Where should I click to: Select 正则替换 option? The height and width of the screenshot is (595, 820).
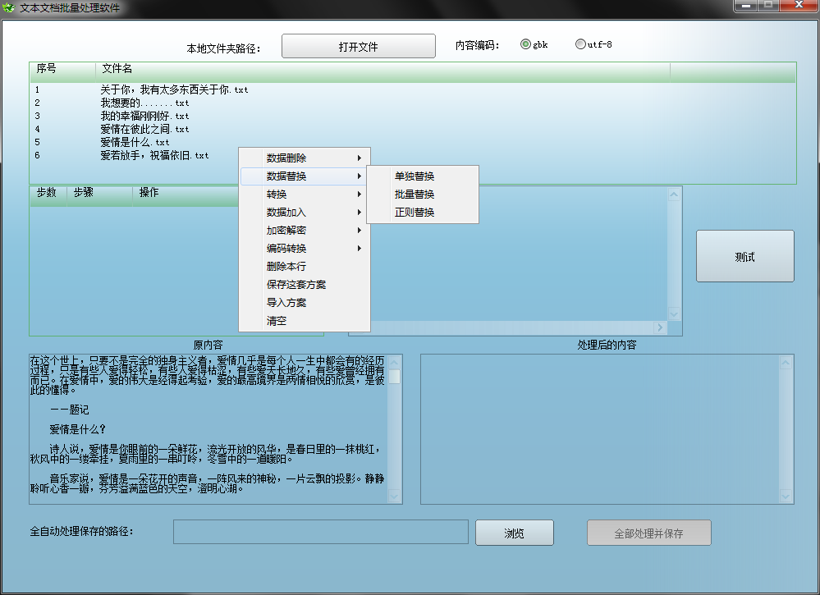coord(415,213)
